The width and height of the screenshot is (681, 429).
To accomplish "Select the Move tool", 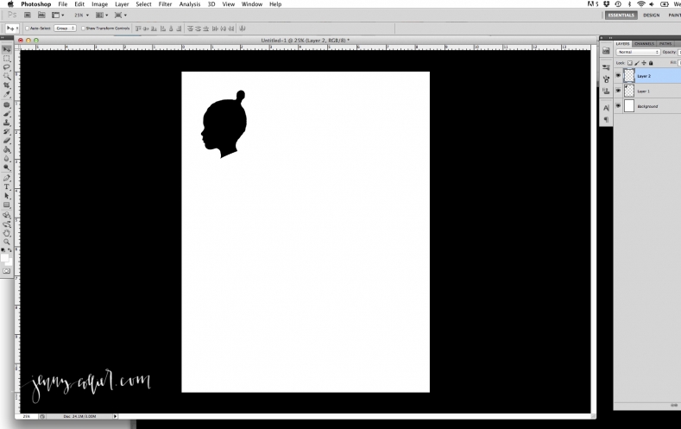I will (7, 48).
